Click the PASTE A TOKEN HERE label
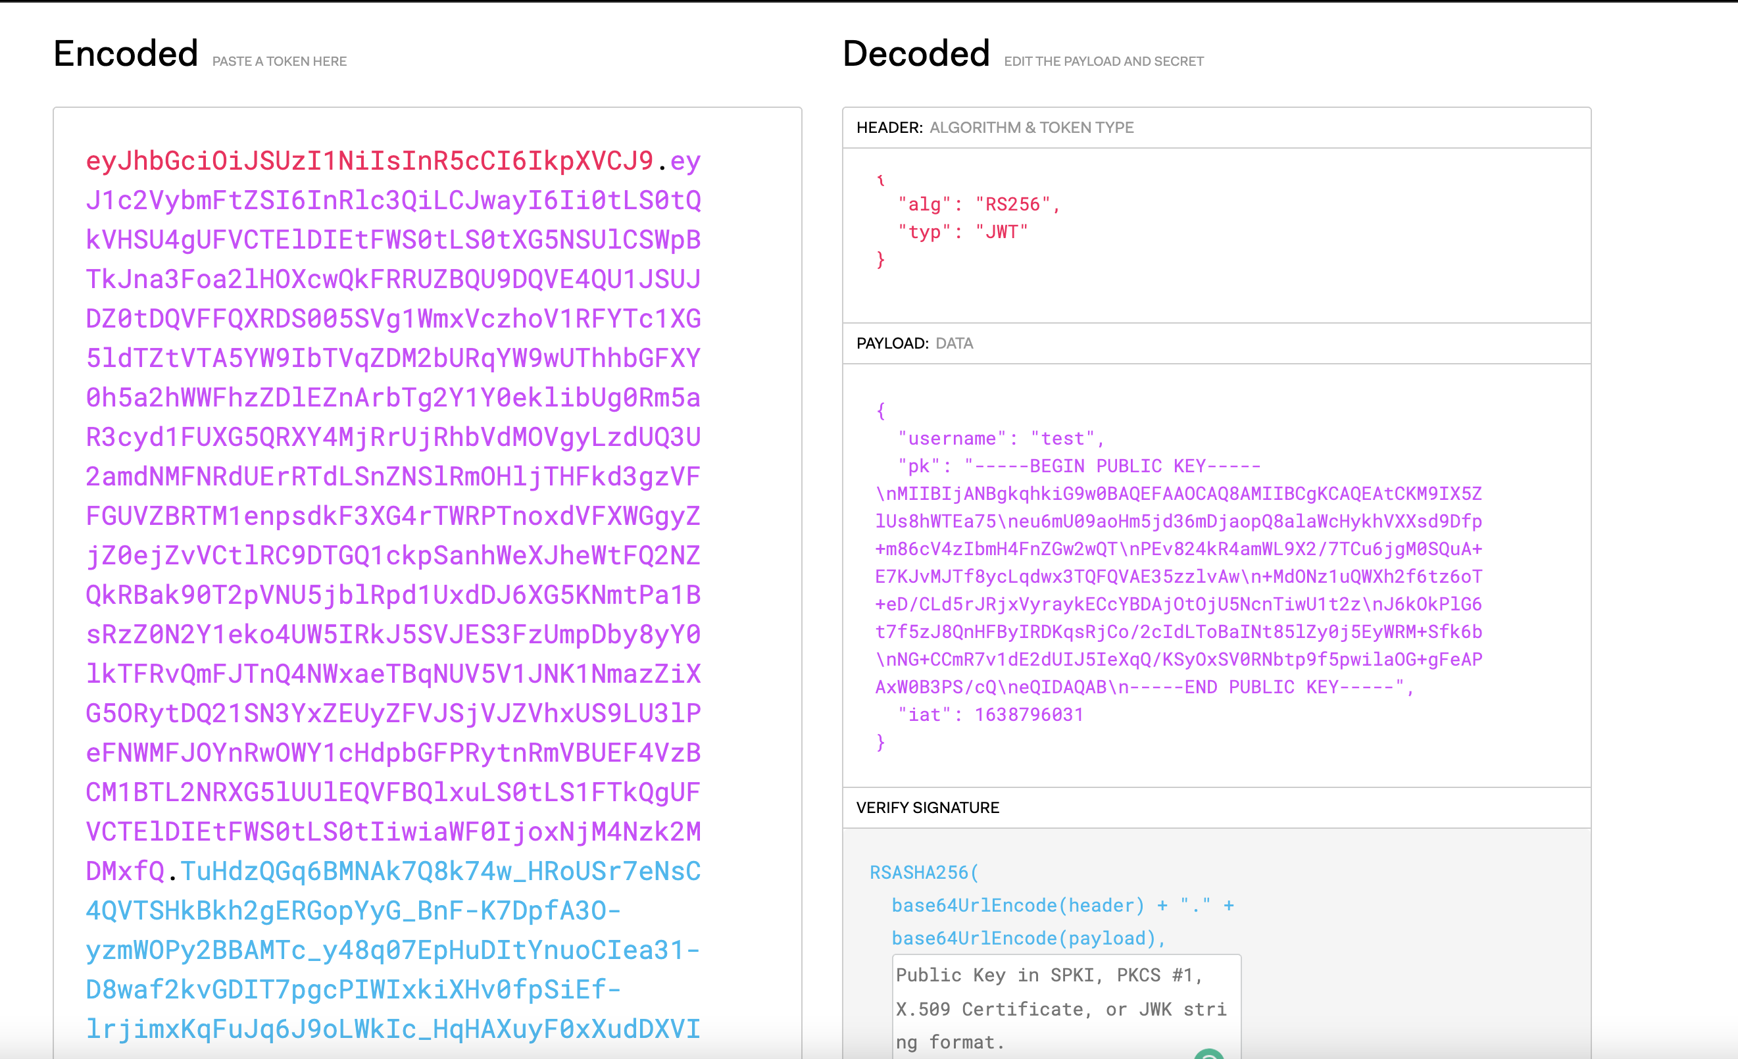Image resolution: width=1738 pixels, height=1059 pixels. pos(279,61)
